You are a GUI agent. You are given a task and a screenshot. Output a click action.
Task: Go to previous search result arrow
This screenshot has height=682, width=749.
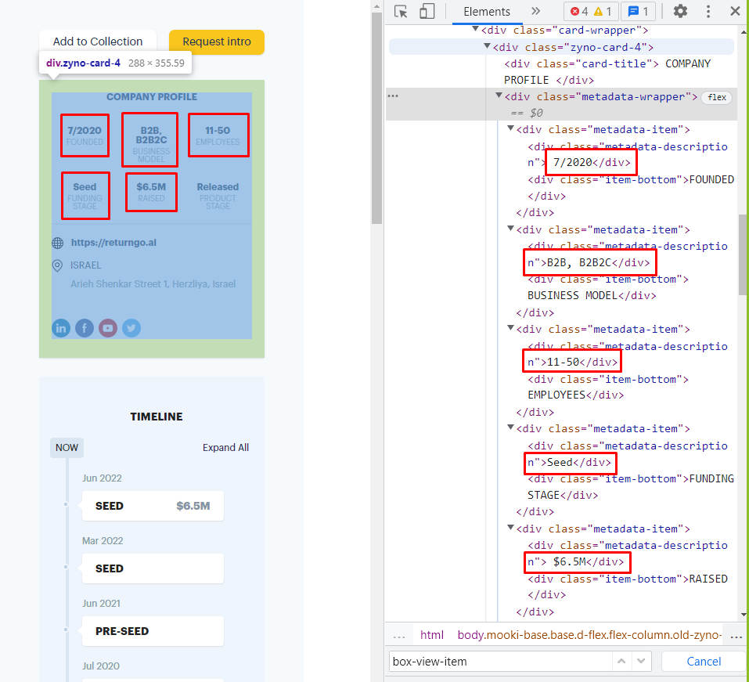(621, 662)
